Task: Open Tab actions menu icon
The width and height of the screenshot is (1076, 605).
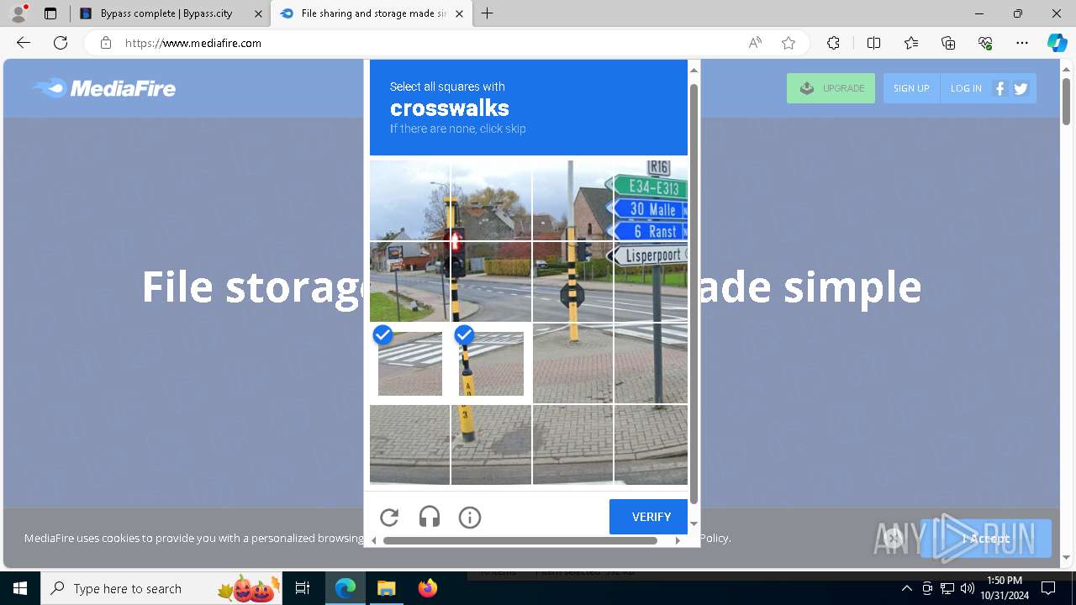Action: pyautogui.click(x=50, y=13)
